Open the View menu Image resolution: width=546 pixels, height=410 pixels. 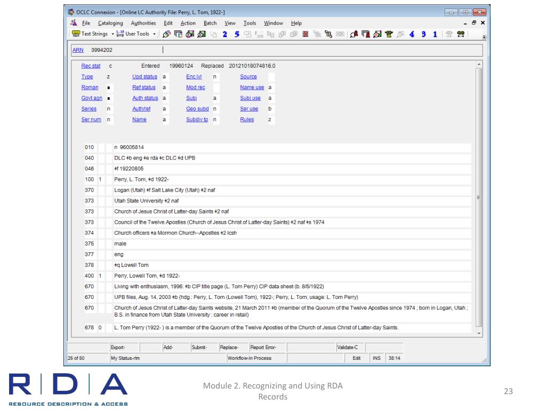click(230, 23)
